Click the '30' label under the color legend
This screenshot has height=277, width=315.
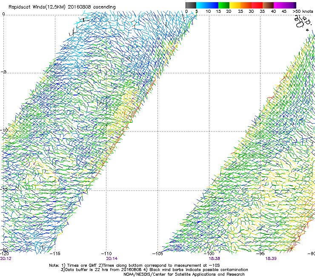(251, 12)
